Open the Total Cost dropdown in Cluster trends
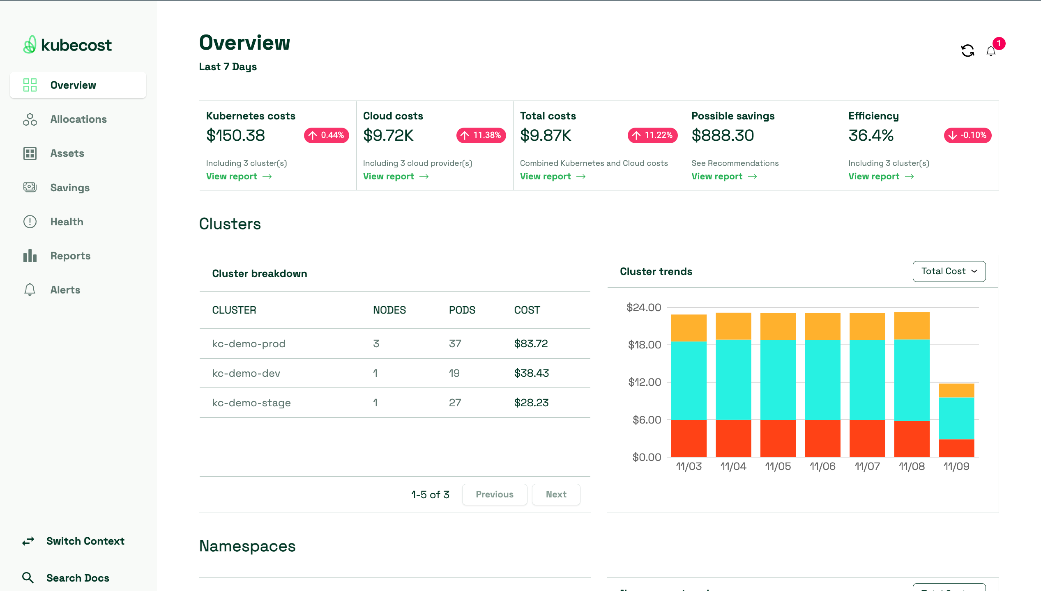Viewport: 1041px width, 591px height. click(x=949, y=271)
